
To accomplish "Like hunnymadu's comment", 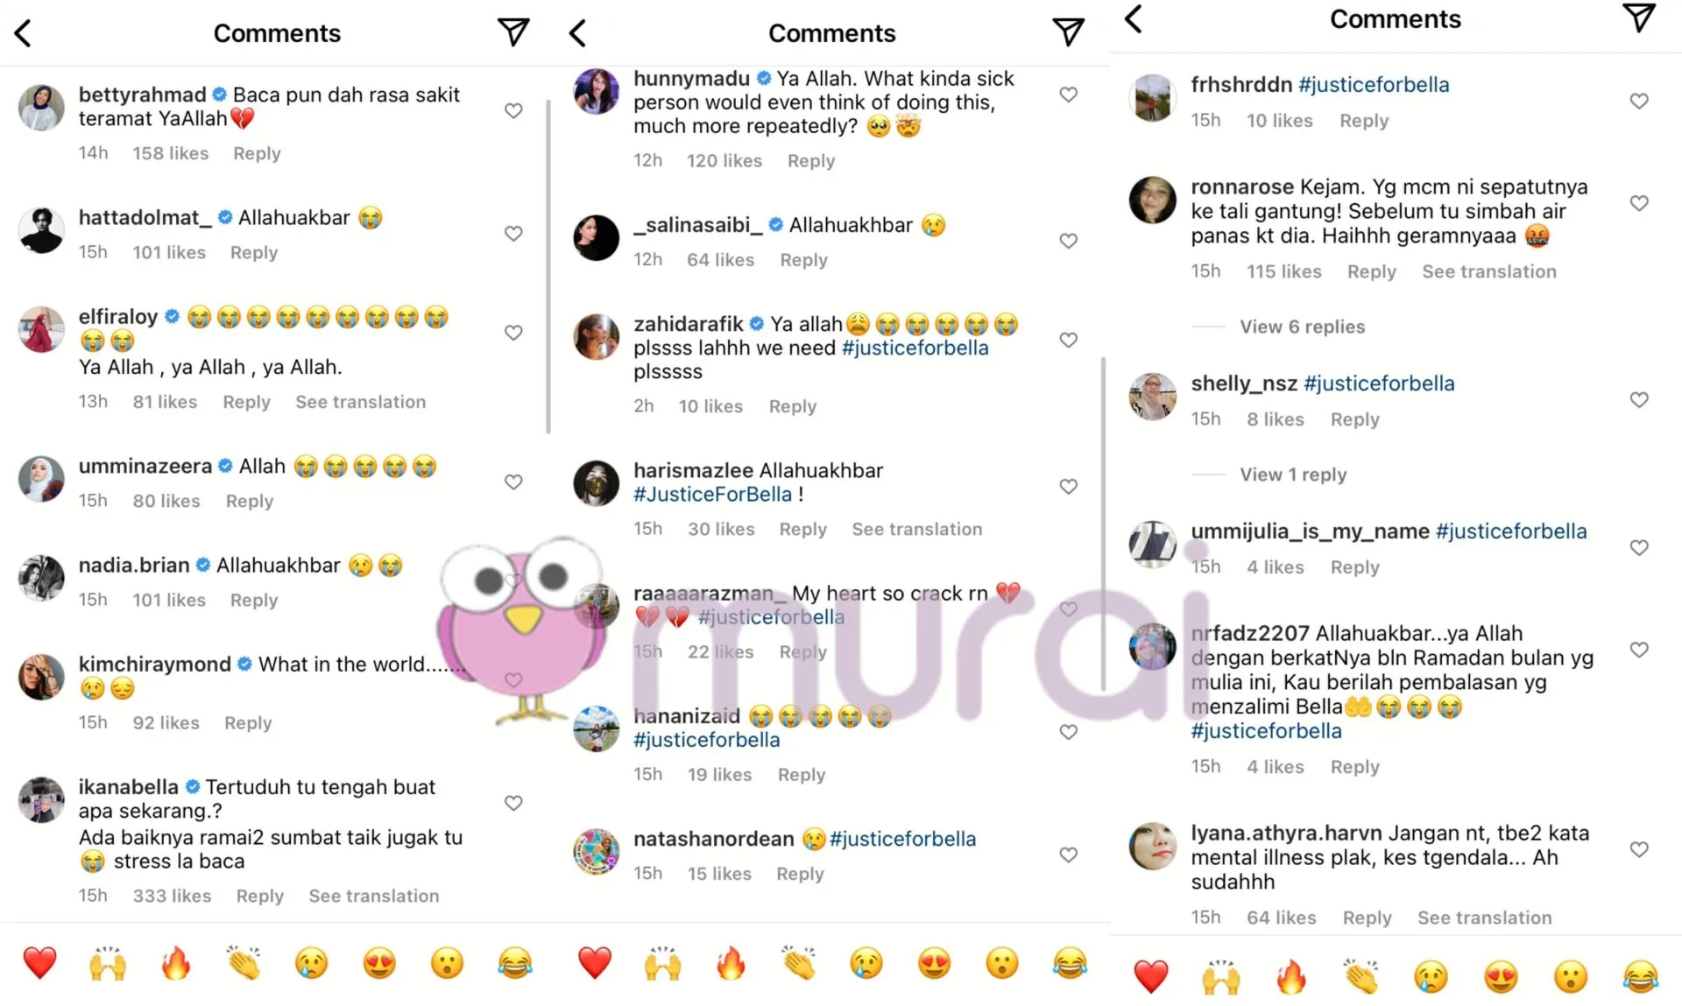I will coord(1068,94).
